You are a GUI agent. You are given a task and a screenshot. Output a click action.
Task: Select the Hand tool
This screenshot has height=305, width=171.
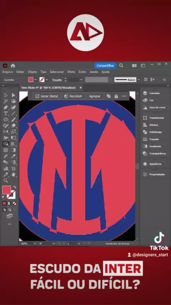tap(13, 175)
